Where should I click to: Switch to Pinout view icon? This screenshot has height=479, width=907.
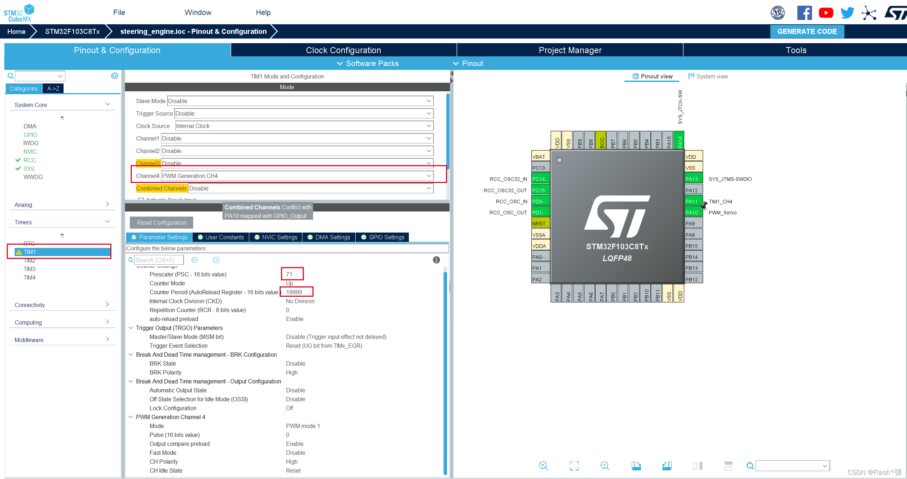[x=634, y=76]
